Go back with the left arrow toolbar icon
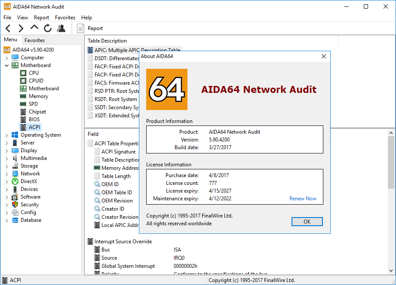Screen dimensions: 396x285 pos(8,28)
